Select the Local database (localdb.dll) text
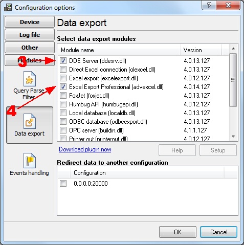 pyautogui.click(x=102, y=113)
